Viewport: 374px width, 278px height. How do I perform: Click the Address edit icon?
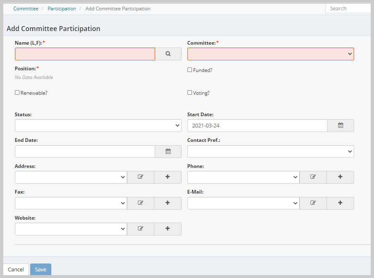pos(141,177)
